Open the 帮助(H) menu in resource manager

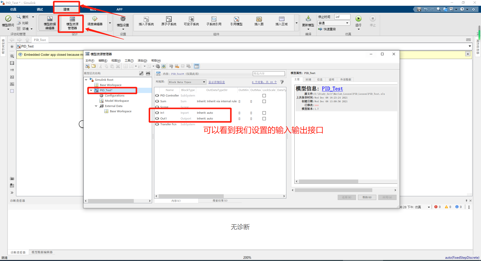155,60
